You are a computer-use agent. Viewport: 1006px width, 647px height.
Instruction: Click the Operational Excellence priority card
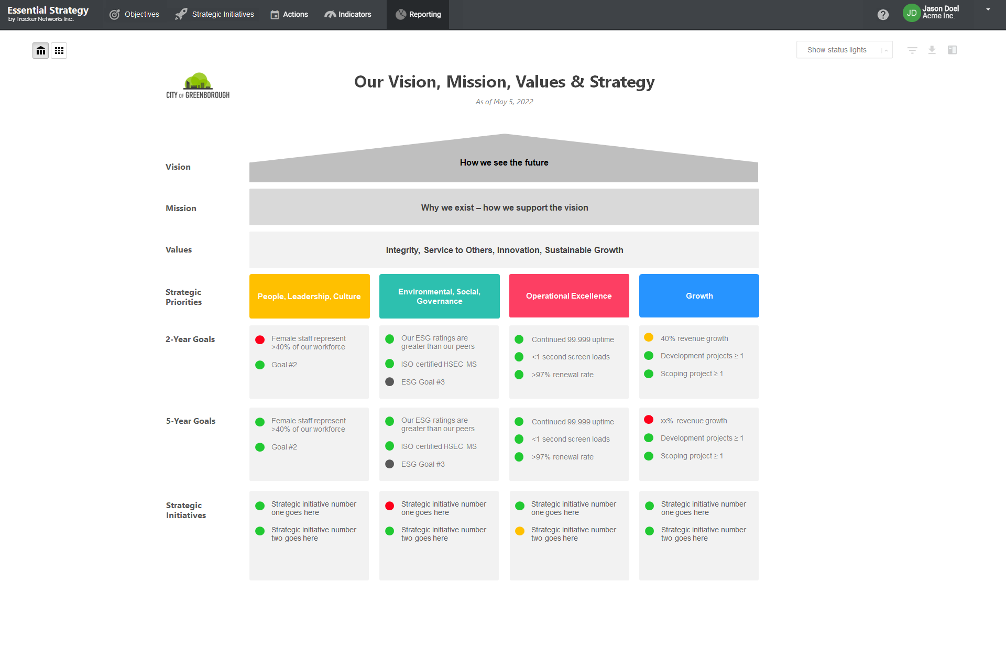point(569,295)
